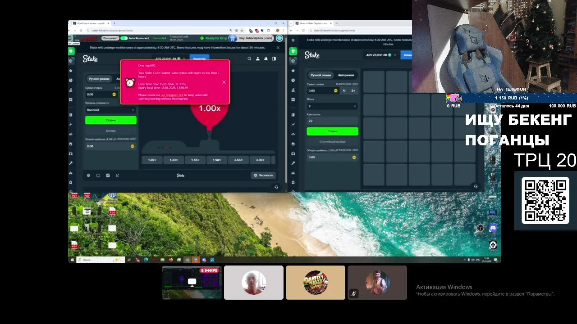577x324 pixels.
Task: Open support headset icon in Pump window
Action: (x=276, y=187)
